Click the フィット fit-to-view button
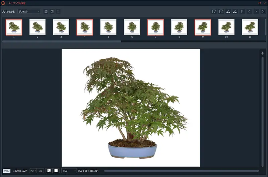 (33, 171)
